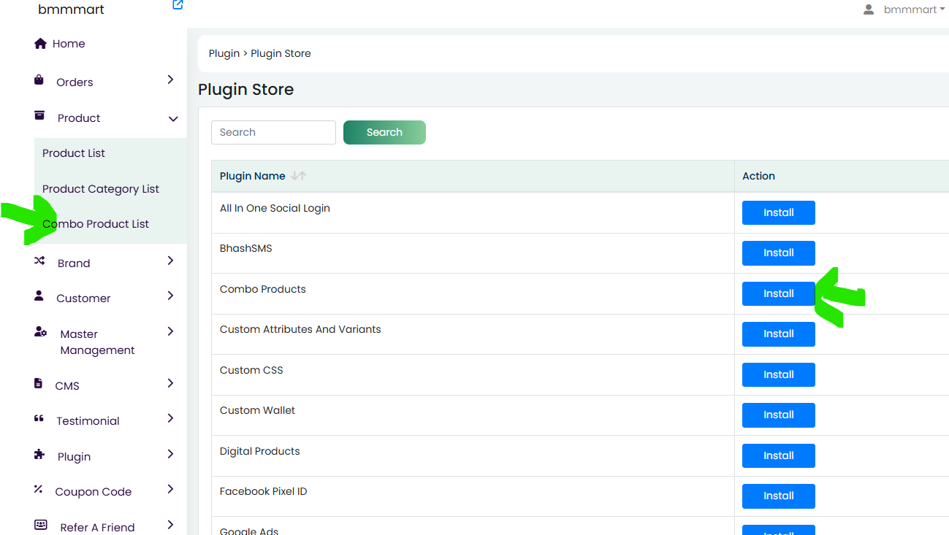Click the Home house icon
Viewport: 949px width, 535px height.
[40, 44]
